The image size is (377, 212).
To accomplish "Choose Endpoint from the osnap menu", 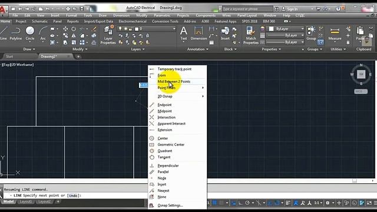I will click(x=177, y=105).
